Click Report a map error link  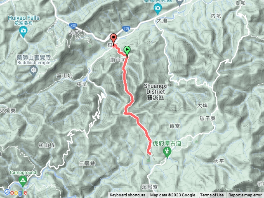(245, 195)
